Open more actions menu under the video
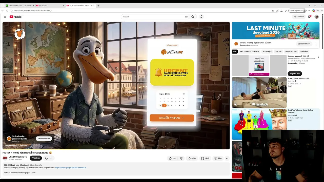 point(227,158)
